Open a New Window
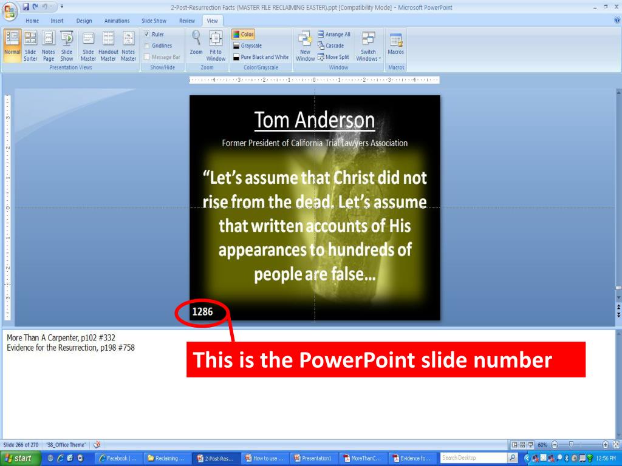This screenshot has height=466, width=622. pyautogui.click(x=305, y=46)
